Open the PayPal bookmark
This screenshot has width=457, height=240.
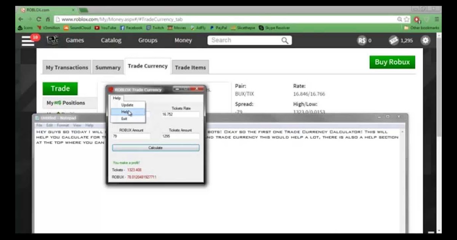coord(218,28)
